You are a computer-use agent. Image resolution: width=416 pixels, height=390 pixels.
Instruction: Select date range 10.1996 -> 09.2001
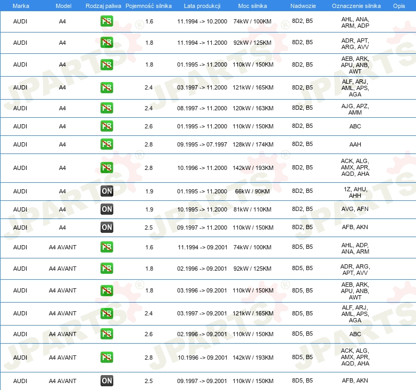point(203,358)
